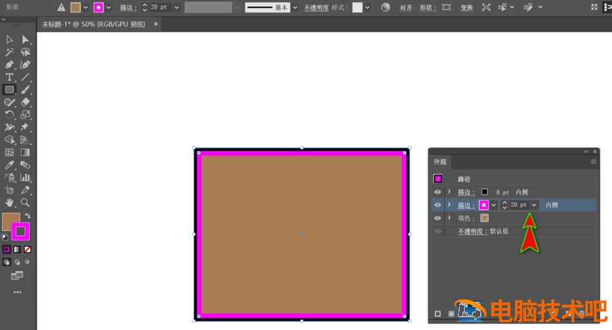
Task: Choose the Zoom magnifier tool
Action: (25, 202)
